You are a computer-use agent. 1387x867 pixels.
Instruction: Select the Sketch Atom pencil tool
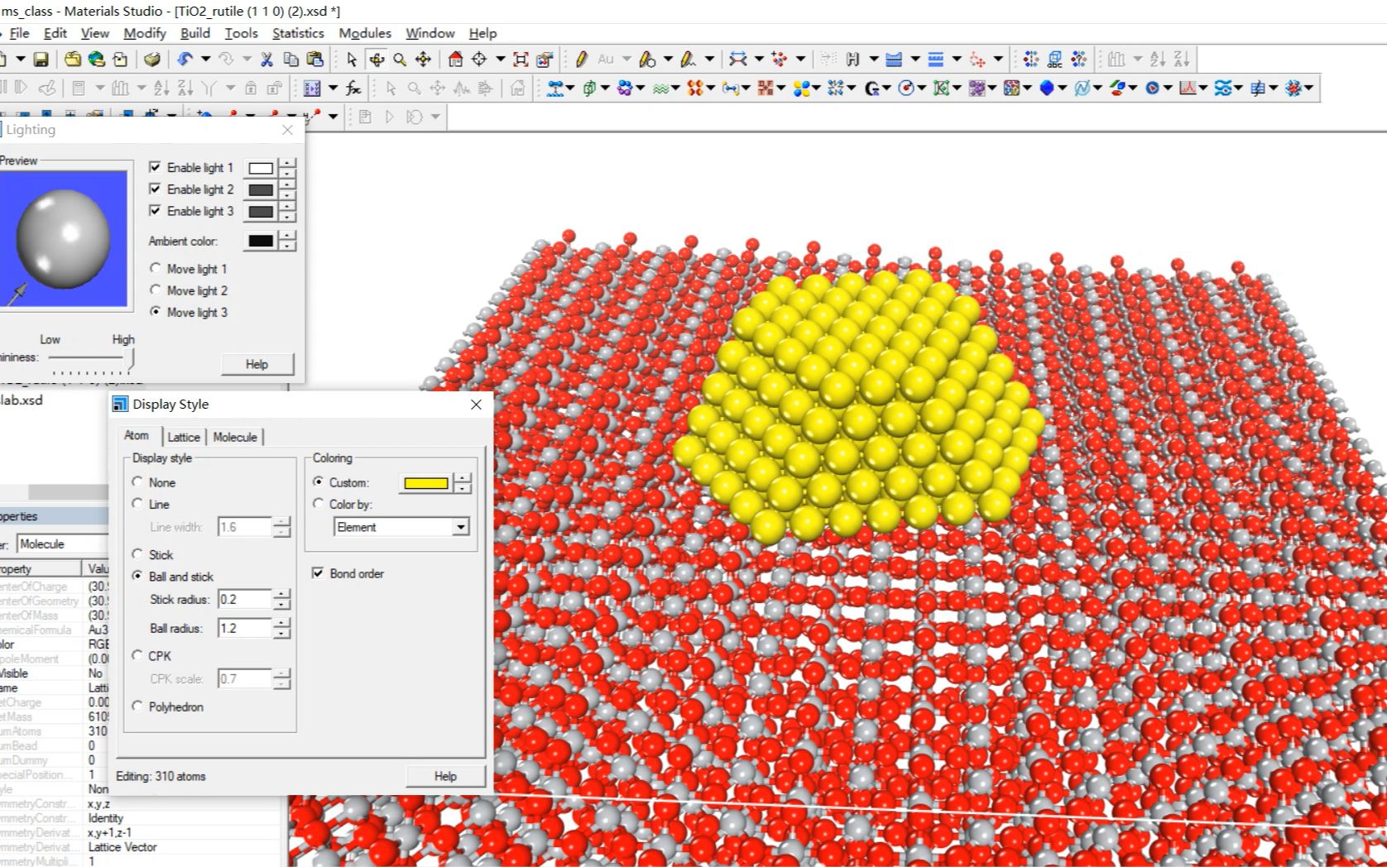pyautogui.click(x=581, y=60)
